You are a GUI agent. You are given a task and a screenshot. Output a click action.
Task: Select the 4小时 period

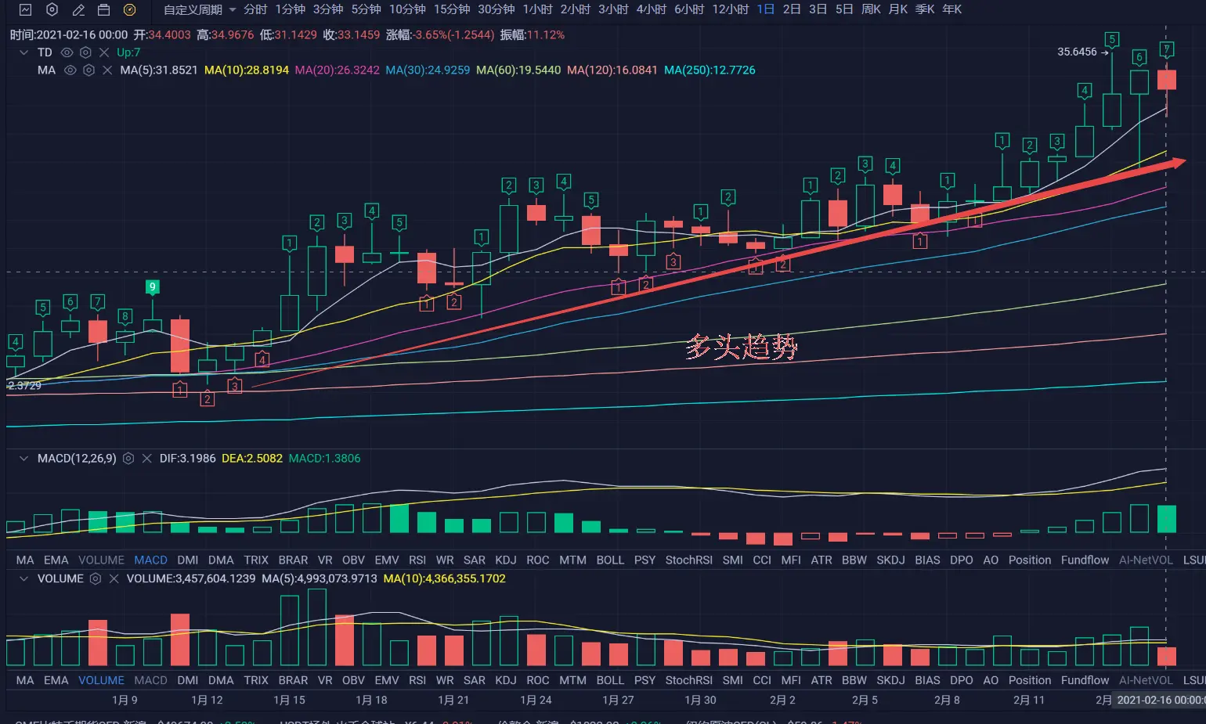(652, 9)
